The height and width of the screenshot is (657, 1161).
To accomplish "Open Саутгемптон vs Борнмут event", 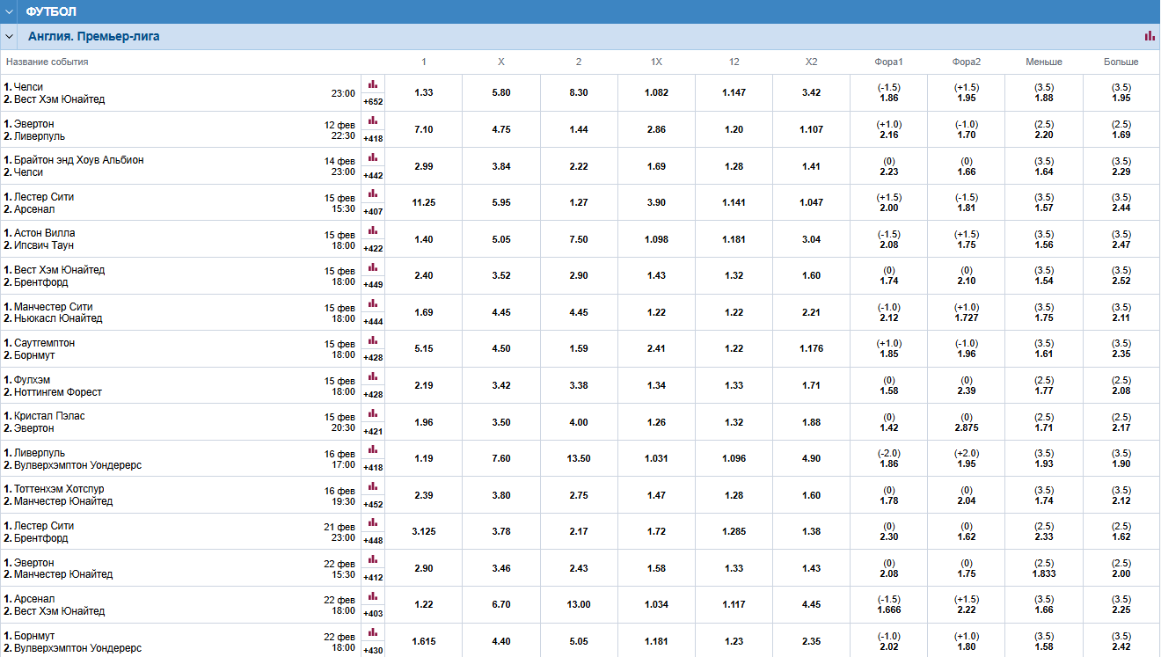I will click(x=40, y=349).
